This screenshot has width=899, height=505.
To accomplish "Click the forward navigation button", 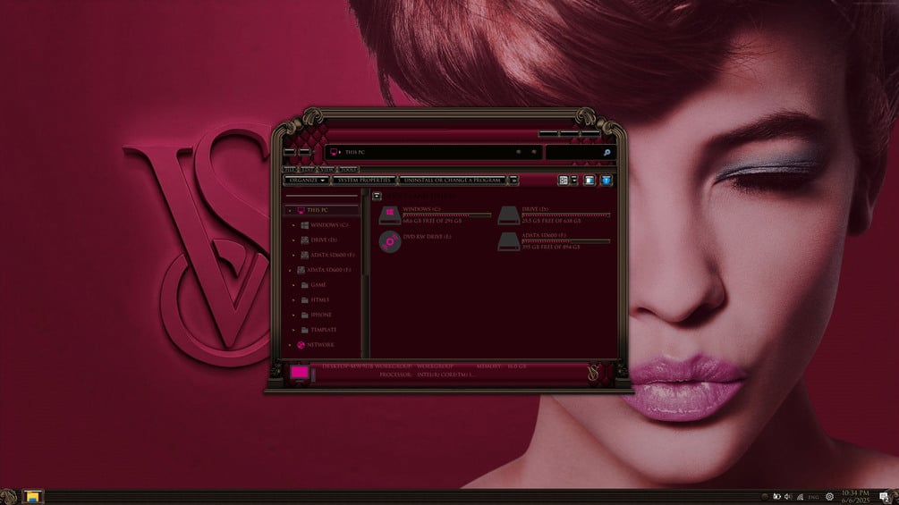I will point(304,152).
